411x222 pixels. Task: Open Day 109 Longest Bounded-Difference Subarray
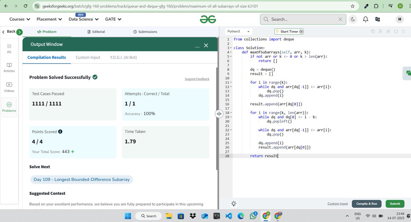tap(82, 179)
